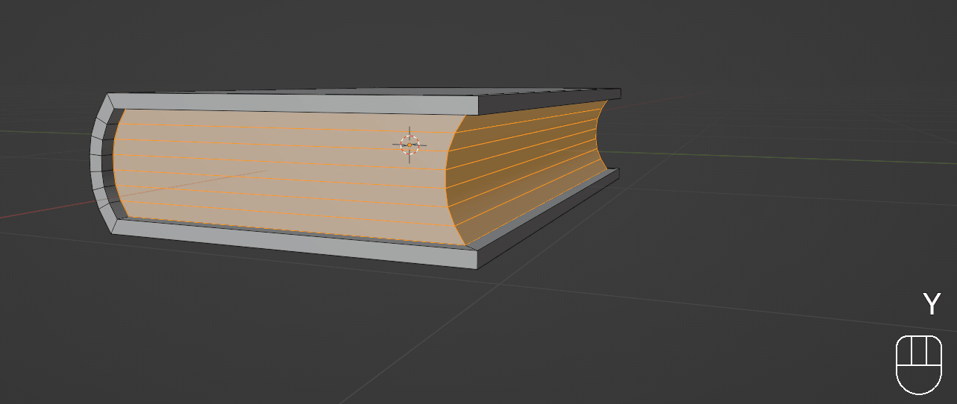Viewport: 957px width, 404px height.
Task: Select the curved spine of the book
Action: pyautogui.click(x=100, y=164)
